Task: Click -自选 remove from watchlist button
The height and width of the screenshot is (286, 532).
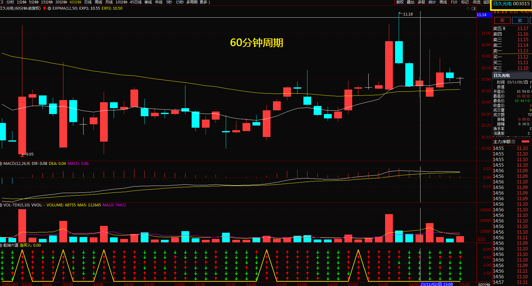Action: (476, 2)
